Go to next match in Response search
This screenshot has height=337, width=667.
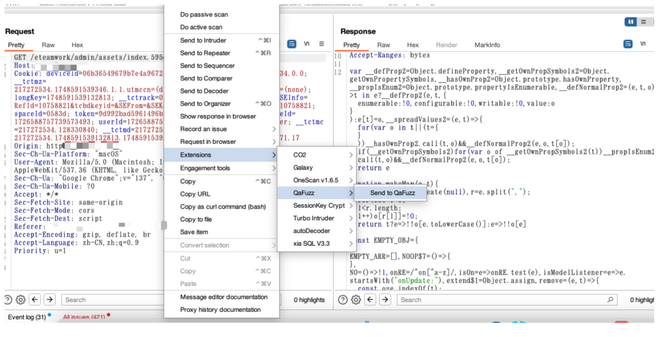pyautogui.click(x=385, y=300)
